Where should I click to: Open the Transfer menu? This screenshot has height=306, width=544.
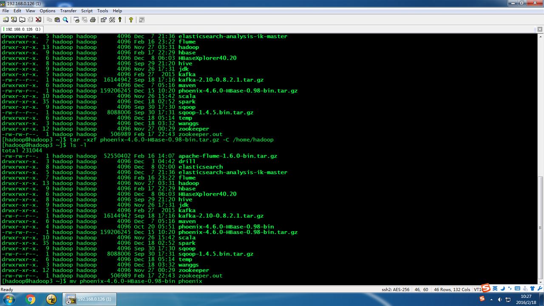tap(68, 11)
